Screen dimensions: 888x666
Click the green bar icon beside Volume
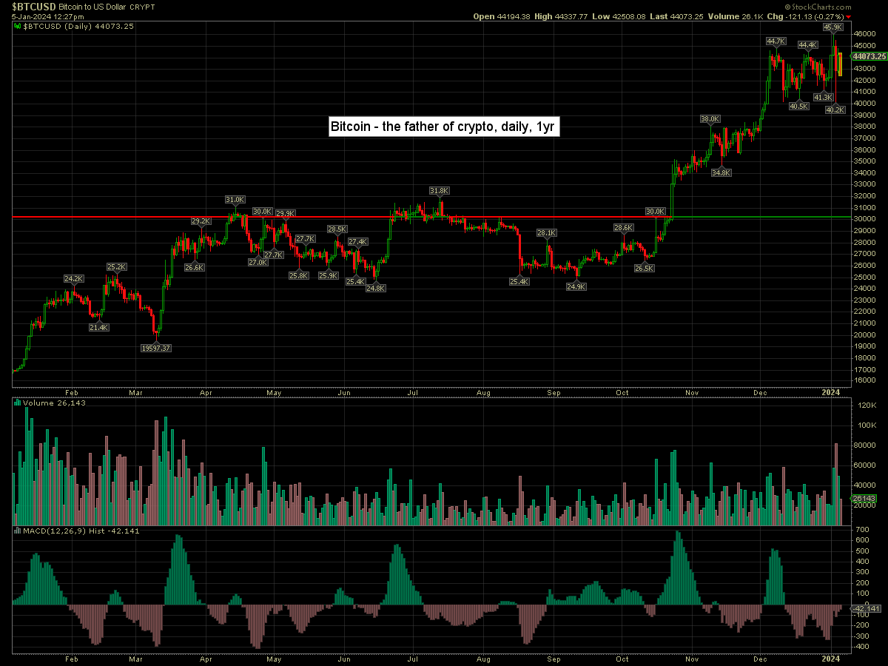click(x=18, y=403)
